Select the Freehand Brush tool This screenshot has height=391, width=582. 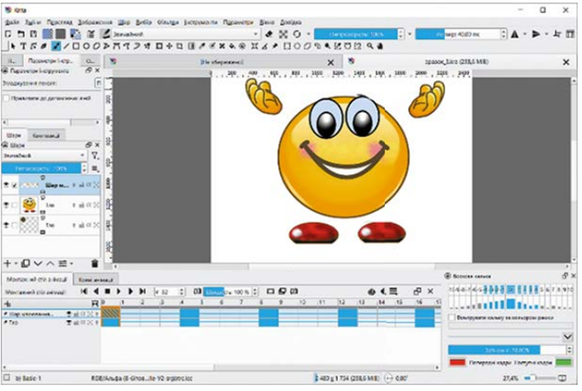click(56, 46)
